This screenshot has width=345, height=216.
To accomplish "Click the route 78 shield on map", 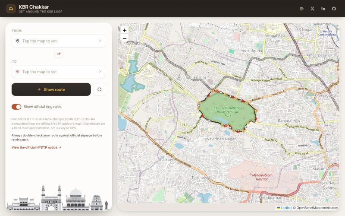I will tap(184, 124).
